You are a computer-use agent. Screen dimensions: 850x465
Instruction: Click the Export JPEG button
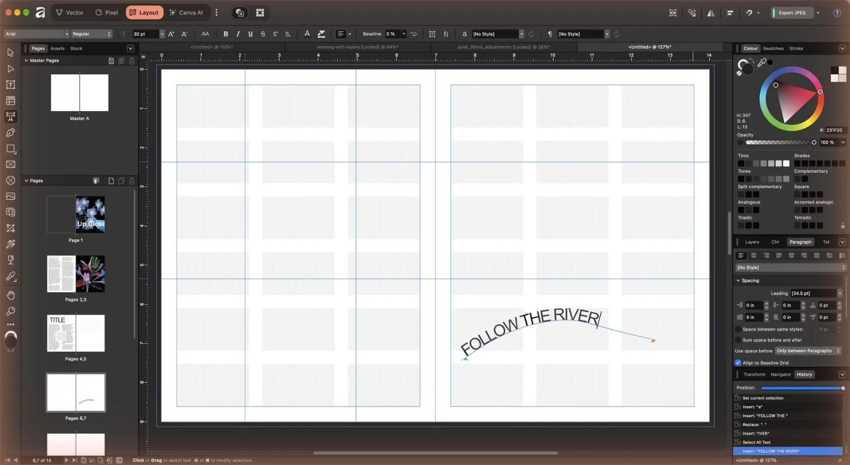point(792,13)
